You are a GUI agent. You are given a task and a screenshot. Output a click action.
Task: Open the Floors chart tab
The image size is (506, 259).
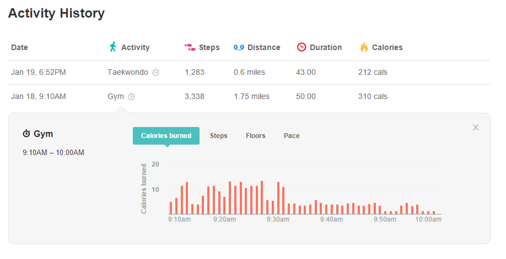point(255,136)
